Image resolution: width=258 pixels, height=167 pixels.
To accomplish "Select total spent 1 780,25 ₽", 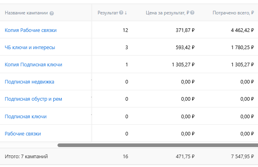I will click(x=242, y=48).
